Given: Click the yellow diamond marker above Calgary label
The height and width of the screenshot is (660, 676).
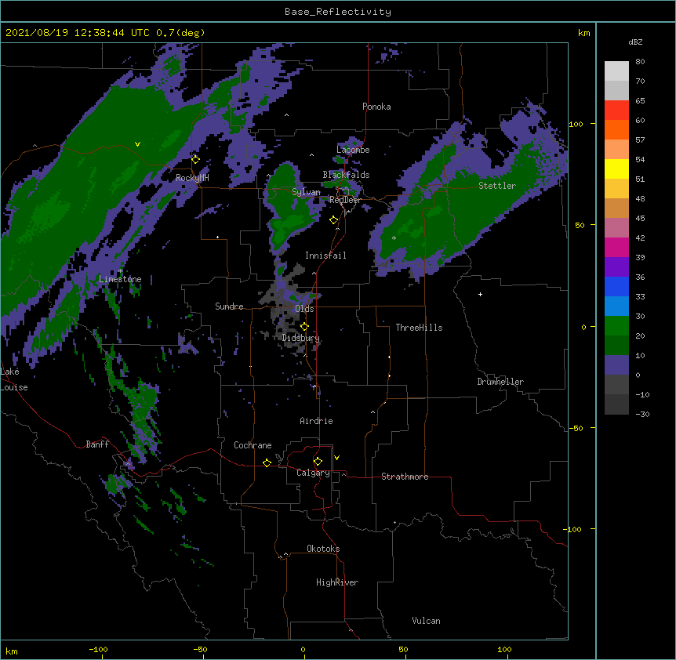Looking at the screenshot, I should pyautogui.click(x=318, y=462).
